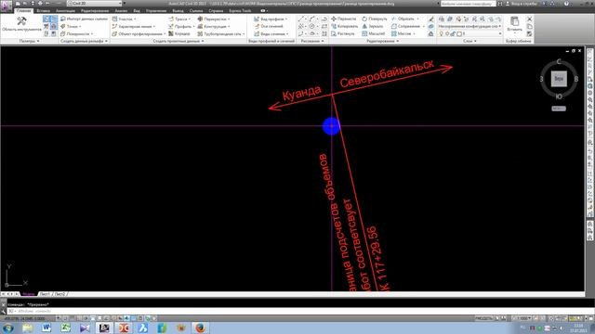Select the Повернуть (Rotate) tool
Image resolution: width=595 pixels, height=334 pixels.
click(375, 19)
